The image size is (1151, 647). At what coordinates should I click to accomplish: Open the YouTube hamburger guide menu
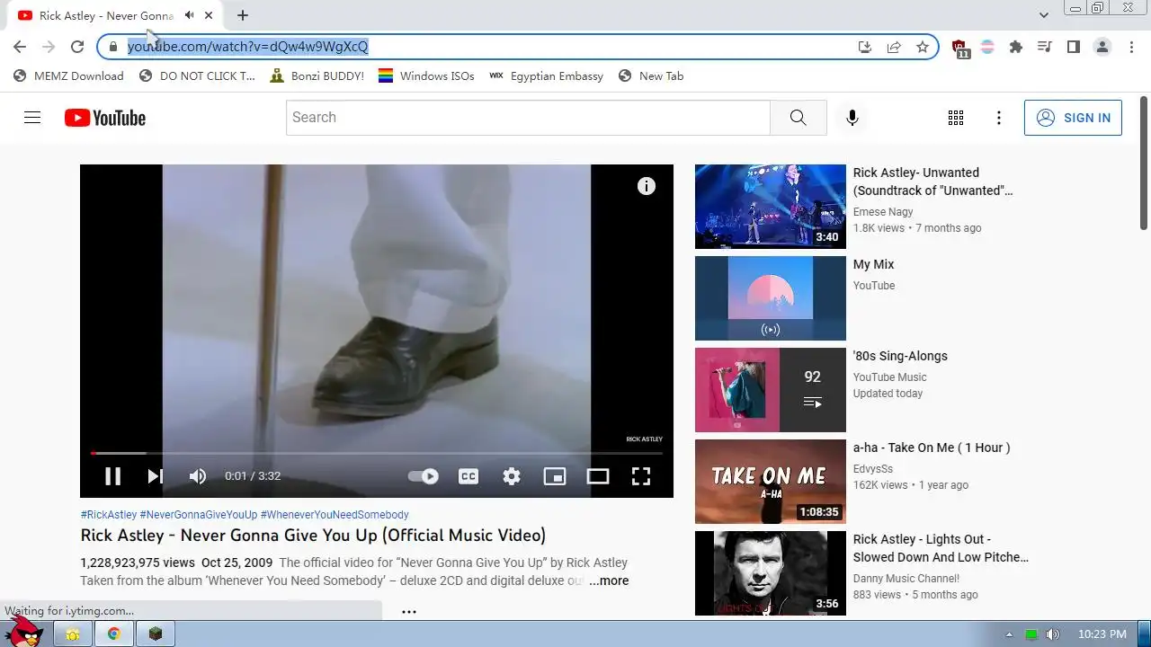32,118
